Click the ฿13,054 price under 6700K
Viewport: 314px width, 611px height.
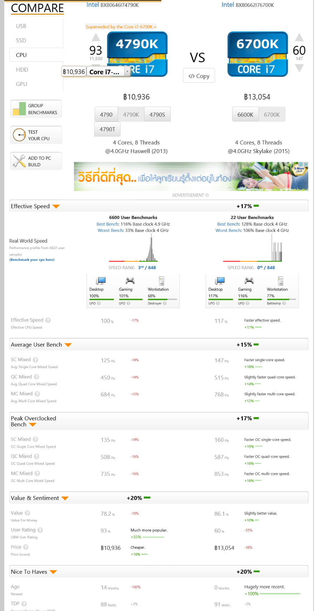[x=257, y=97]
